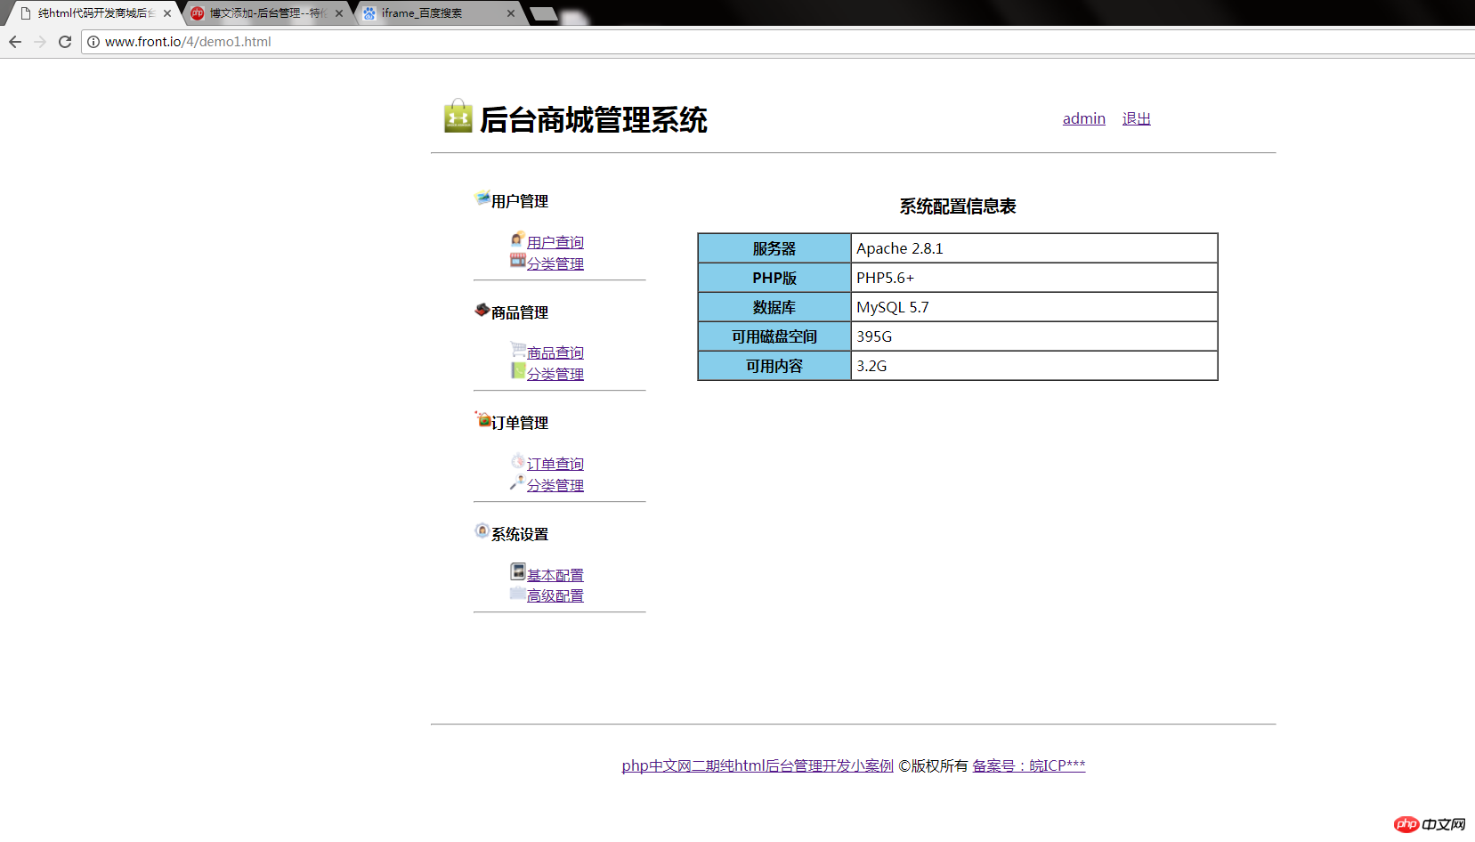
Task: Close the iframe_百度搜索 tab
Action: click(x=511, y=13)
